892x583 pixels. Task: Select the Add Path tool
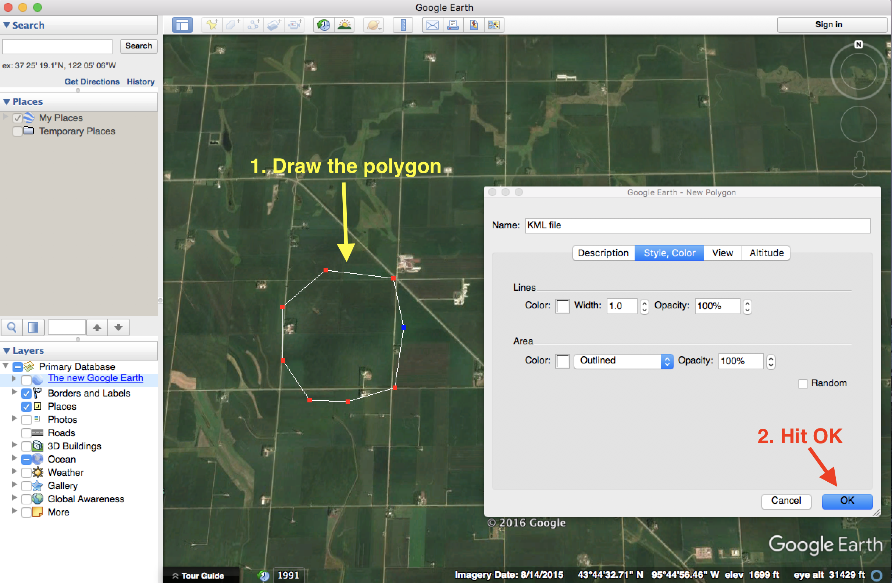pyautogui.click(x=254, y=25)
